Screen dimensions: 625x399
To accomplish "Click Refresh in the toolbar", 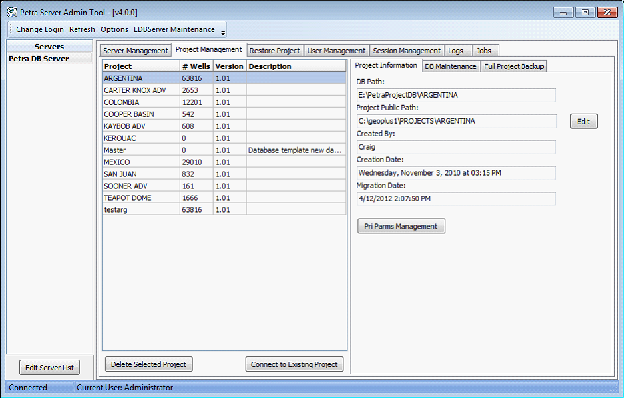I will point(82,29).
